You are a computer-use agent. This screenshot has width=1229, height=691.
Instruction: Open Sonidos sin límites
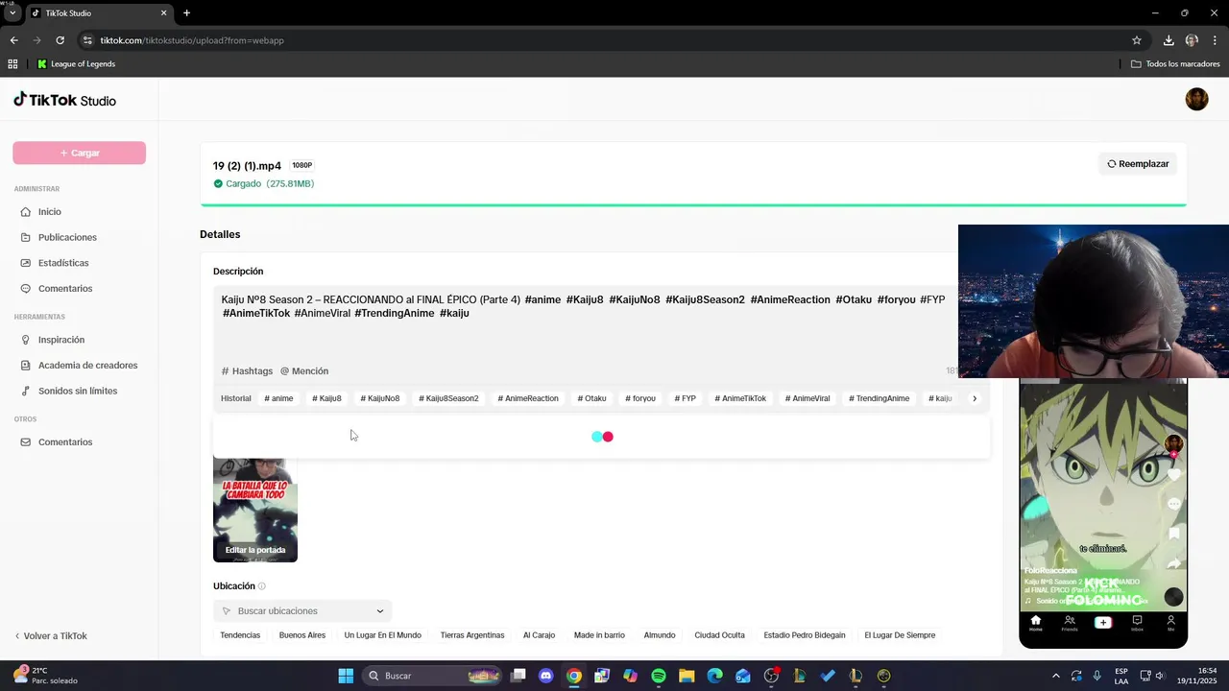click(79, 392)
